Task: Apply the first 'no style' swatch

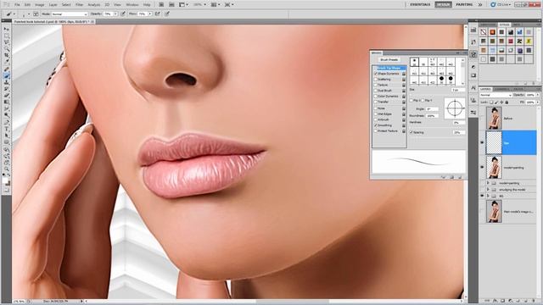Action: [484, 32]
